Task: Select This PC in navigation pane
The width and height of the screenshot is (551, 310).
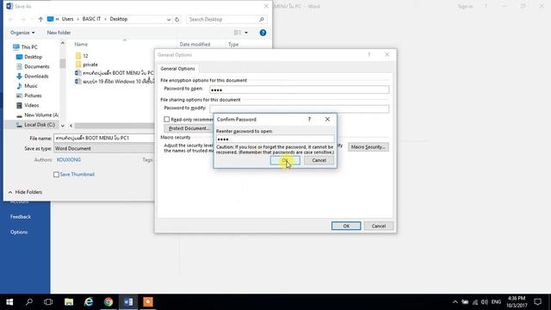Action: click(x=25, y=47)
